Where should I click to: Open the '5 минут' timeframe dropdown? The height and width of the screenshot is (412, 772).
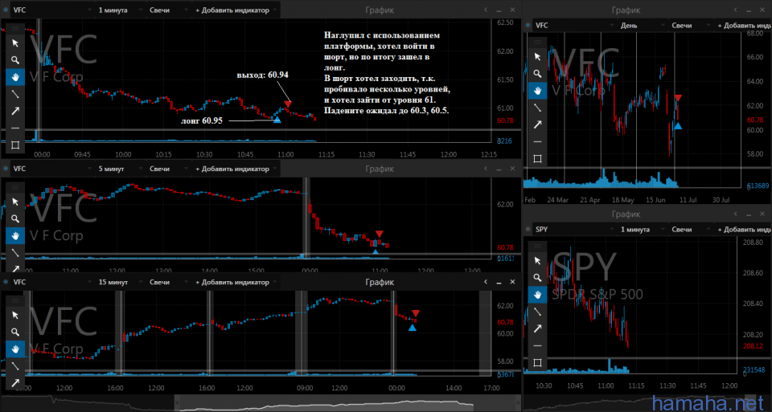tap(119, 169)
